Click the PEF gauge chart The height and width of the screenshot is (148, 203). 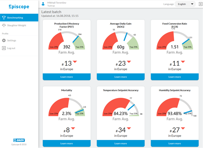[x=67, y=40]
